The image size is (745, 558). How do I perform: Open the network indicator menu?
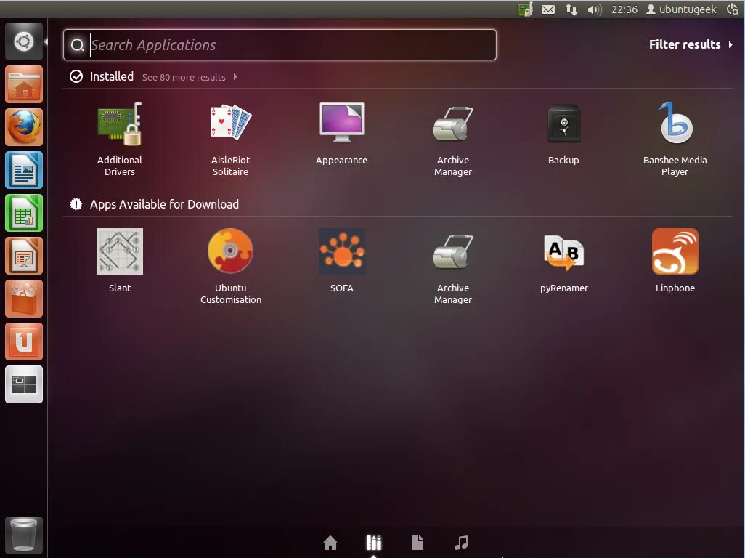(x=571, y=9)
